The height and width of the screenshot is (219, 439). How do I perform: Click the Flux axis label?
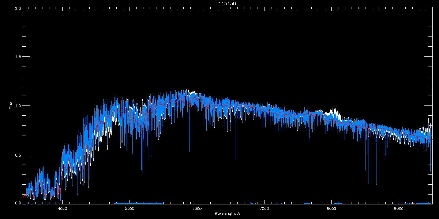11,105
